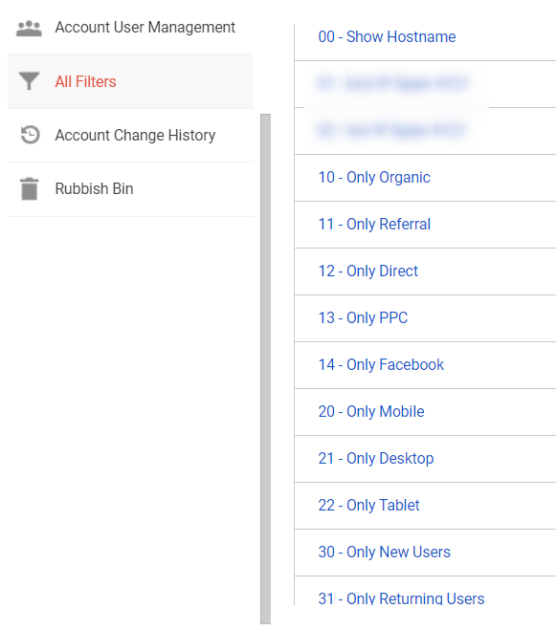The width and height of the screenshot is (556, 630).
Task: Open the 31 - Only Returning Users filter
Action: (401, 597)
